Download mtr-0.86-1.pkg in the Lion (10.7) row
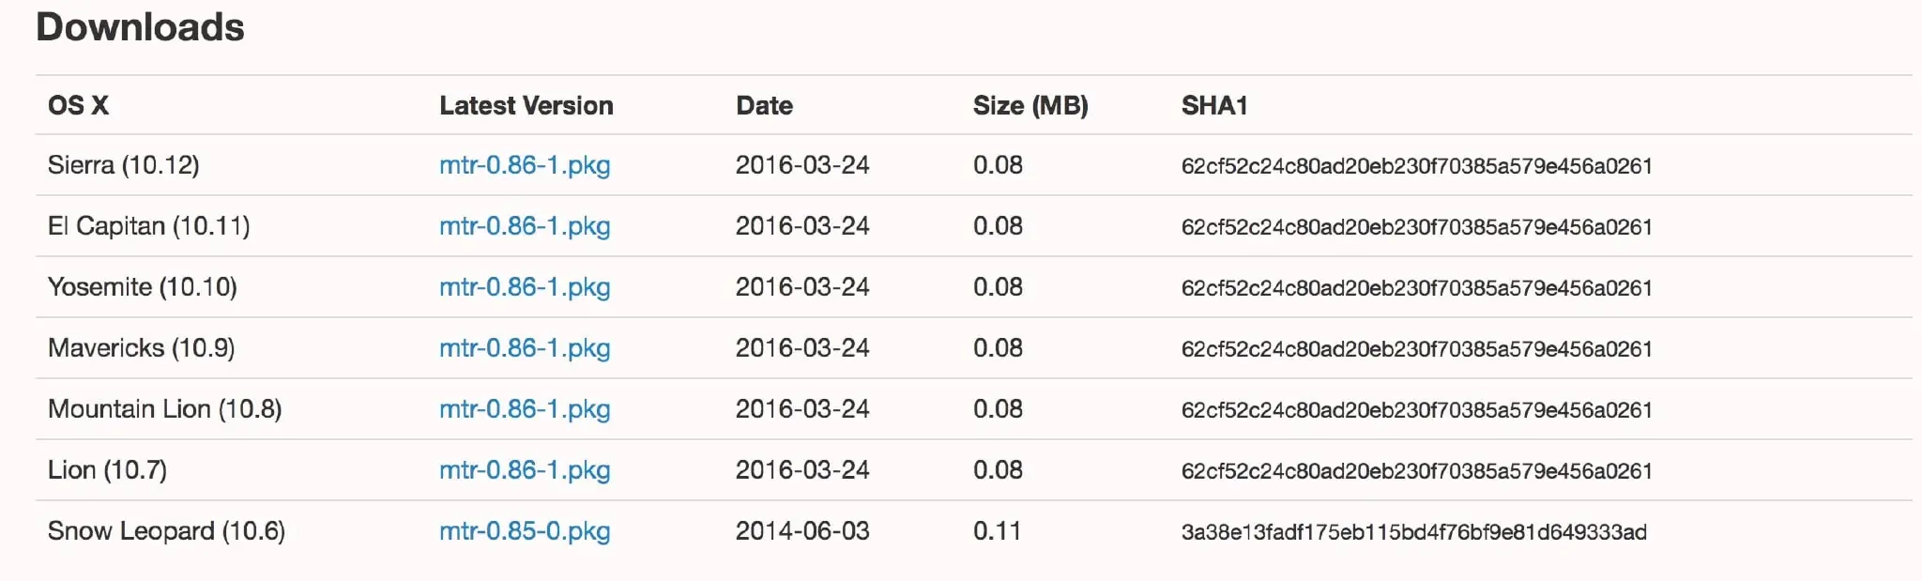 point(525,470)
